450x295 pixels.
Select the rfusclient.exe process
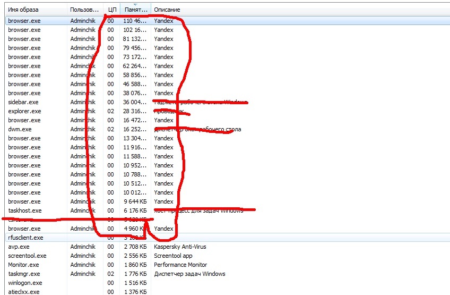(x=228, y=238)
